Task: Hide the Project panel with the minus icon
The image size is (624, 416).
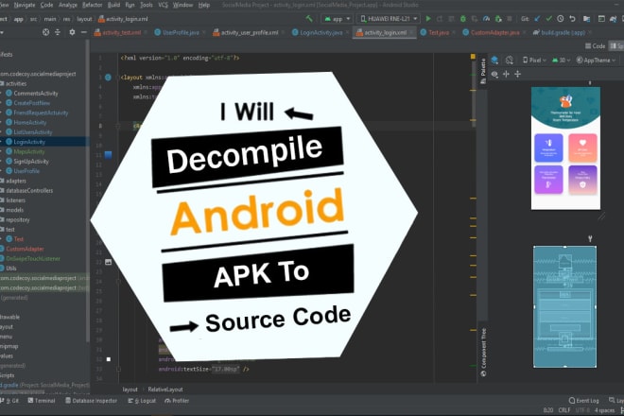Action: coord(83,32)
